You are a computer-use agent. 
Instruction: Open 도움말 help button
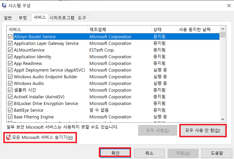(x=217, y=153)
